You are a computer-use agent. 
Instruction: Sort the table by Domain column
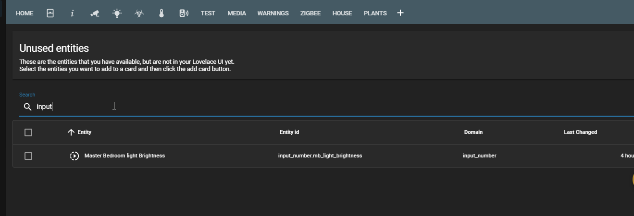point(473,132)
